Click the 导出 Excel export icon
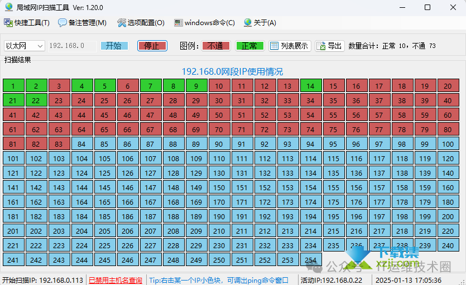Image resolution: width=466 pixels, height=285 pixels. 321,46
